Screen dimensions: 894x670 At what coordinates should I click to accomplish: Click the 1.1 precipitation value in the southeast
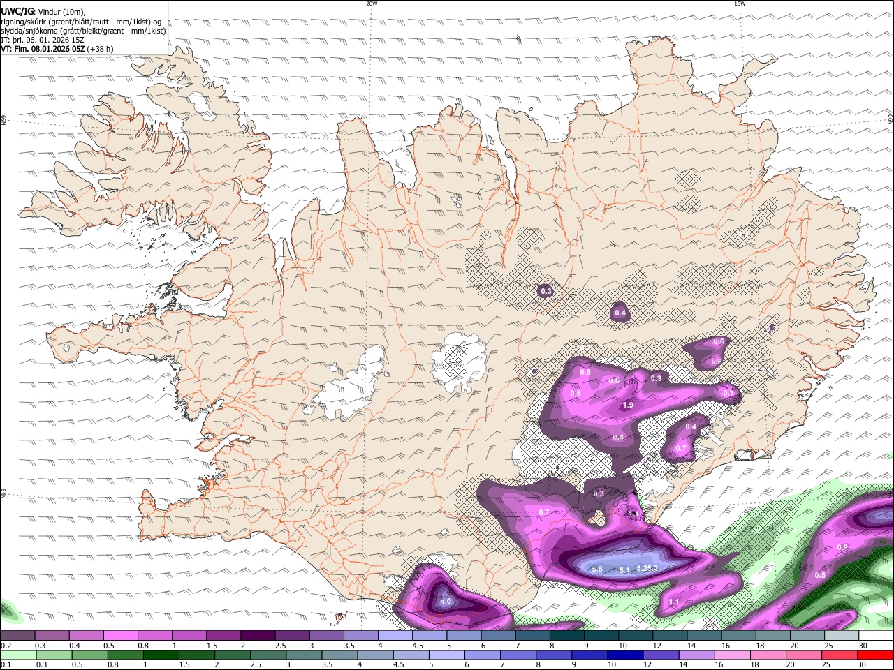674,602
